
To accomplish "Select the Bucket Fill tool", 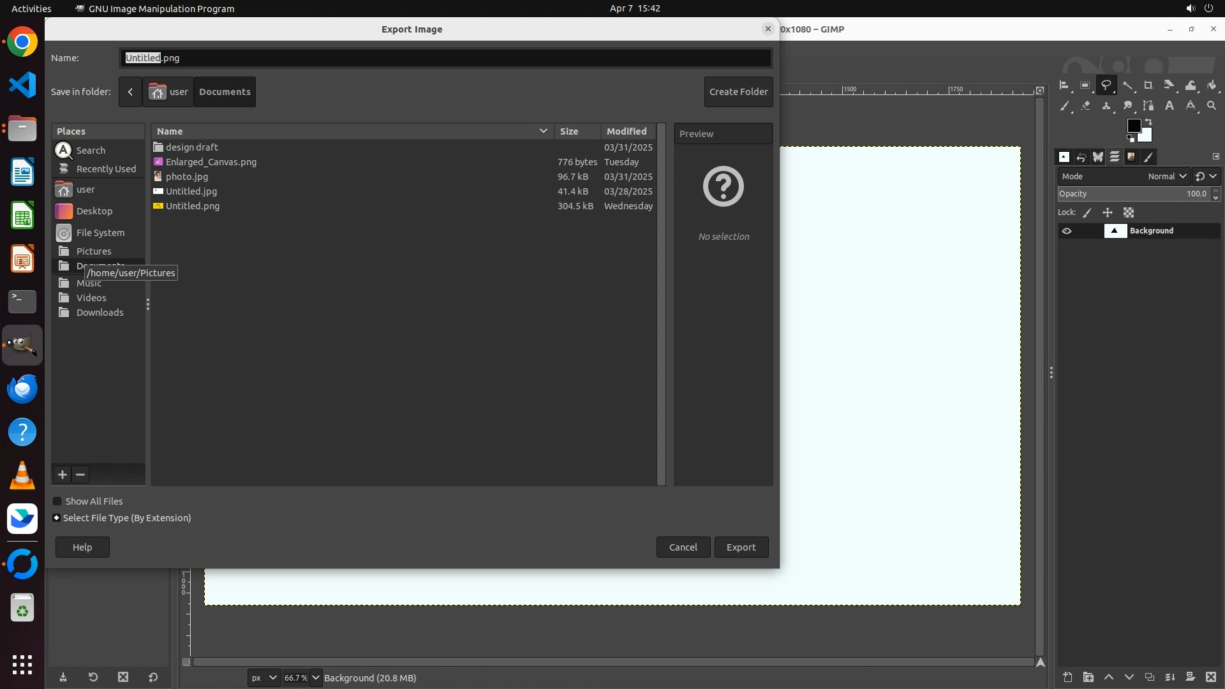I will click(1212, 85).
